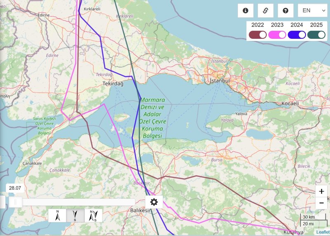The height and width of the screenshot is (236, 330).
Task: Select southward migration direction icon
Action: click(x=75, y=216)
